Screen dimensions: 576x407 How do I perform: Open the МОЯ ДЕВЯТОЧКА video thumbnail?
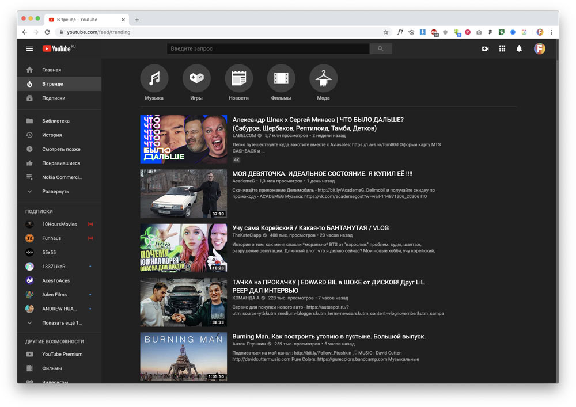coord(183,193)
